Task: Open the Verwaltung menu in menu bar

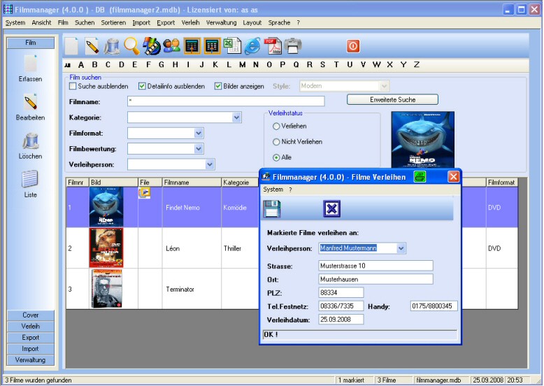Action: click(221, 22)
